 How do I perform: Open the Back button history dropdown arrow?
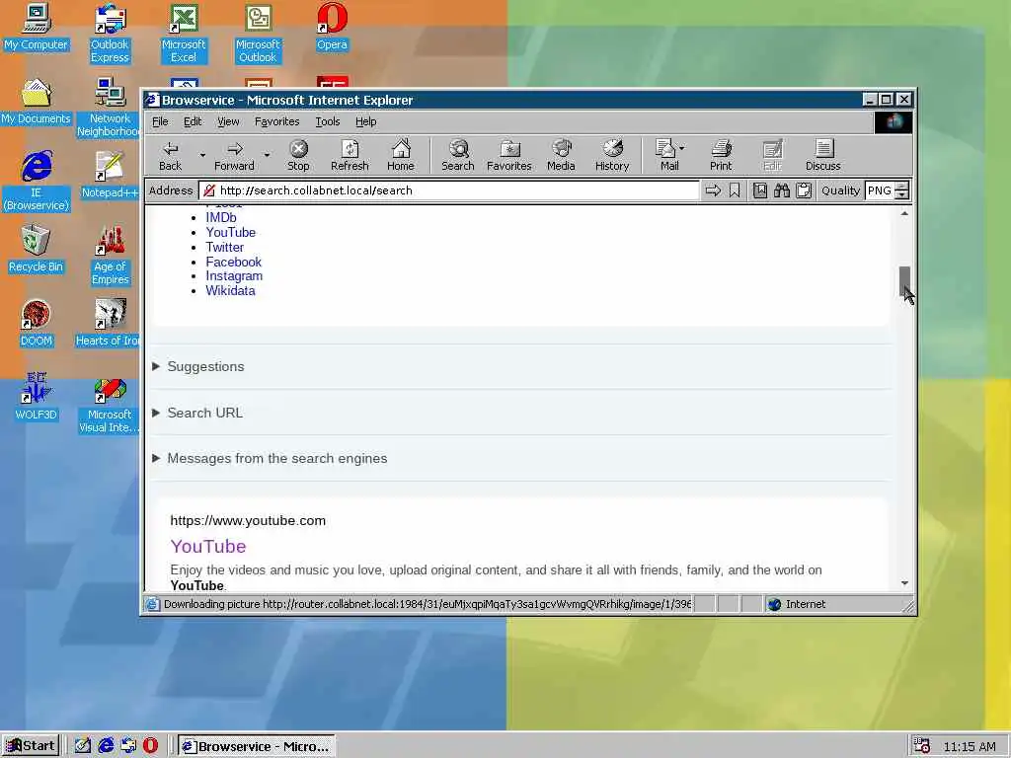click(x=202, y=155)
